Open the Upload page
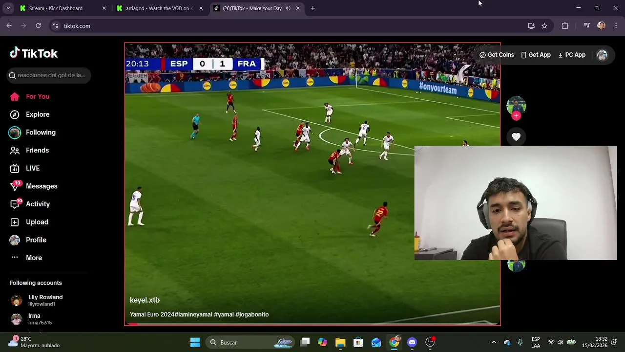The width and height of the screenshot is (625, 352). point(29,222)
